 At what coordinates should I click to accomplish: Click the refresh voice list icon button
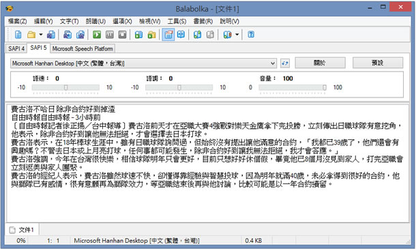[285, 63]
